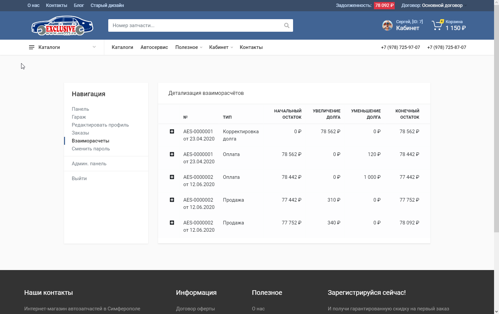The width and height of the screenshot is (499, 314).
Task: Open the Каталоги sidebar dropdown chevron
Action: (x=94, y=47)
